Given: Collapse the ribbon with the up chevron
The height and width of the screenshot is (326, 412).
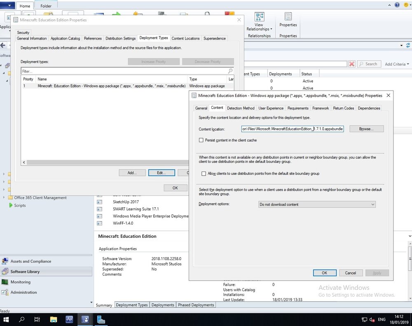Looking at the screenshot, I should [x=389, y=5].
